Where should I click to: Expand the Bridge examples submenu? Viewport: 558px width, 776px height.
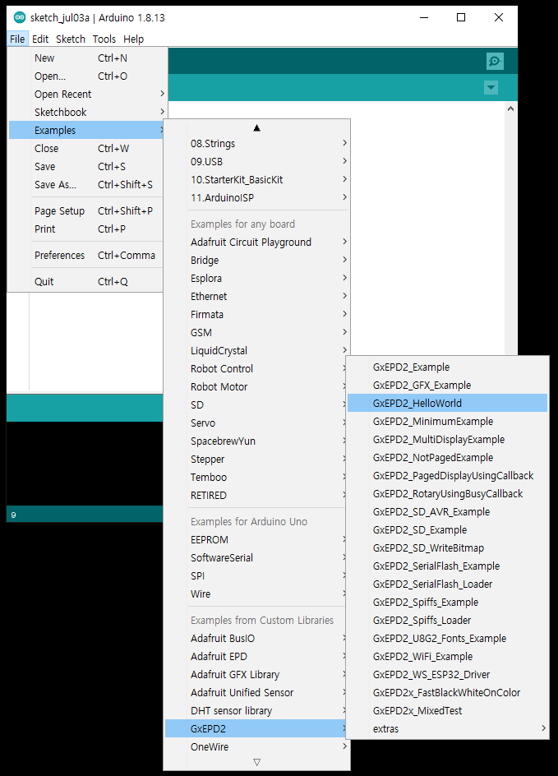(256, 261)
